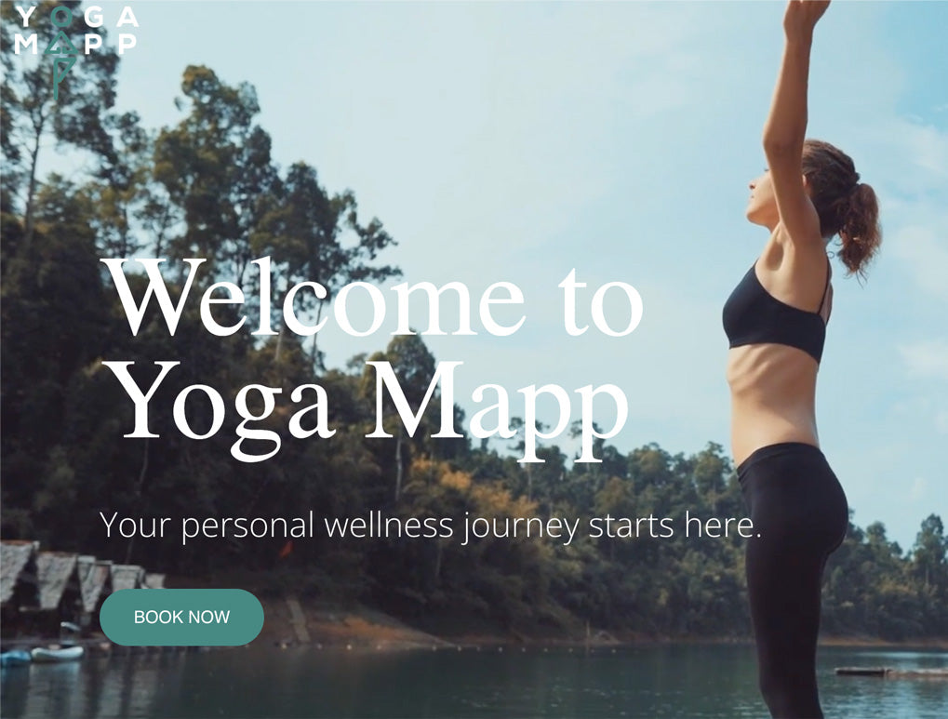Select the teal yoga figure in the logo
The height and width of the screenshot is (719, 948).
[x=61, y=53]
